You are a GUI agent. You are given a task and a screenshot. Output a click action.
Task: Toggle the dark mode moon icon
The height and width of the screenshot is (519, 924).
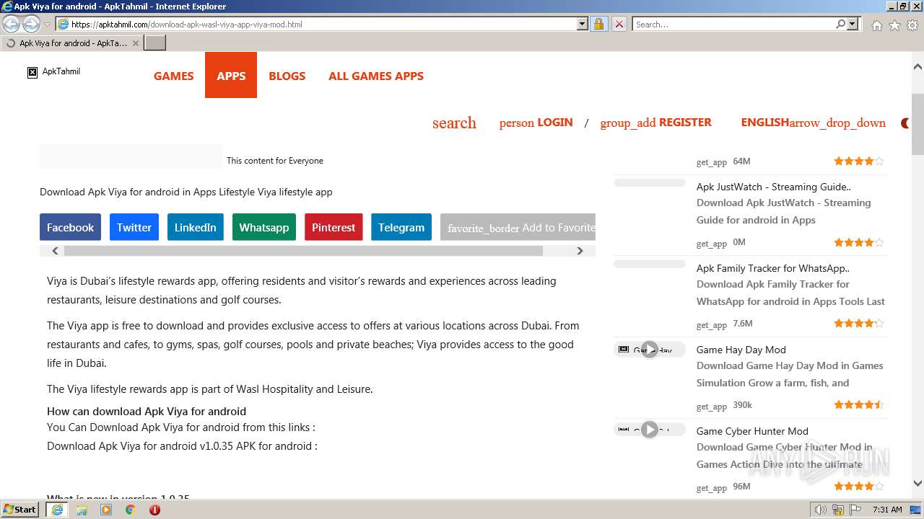click(x=905, y=123)
